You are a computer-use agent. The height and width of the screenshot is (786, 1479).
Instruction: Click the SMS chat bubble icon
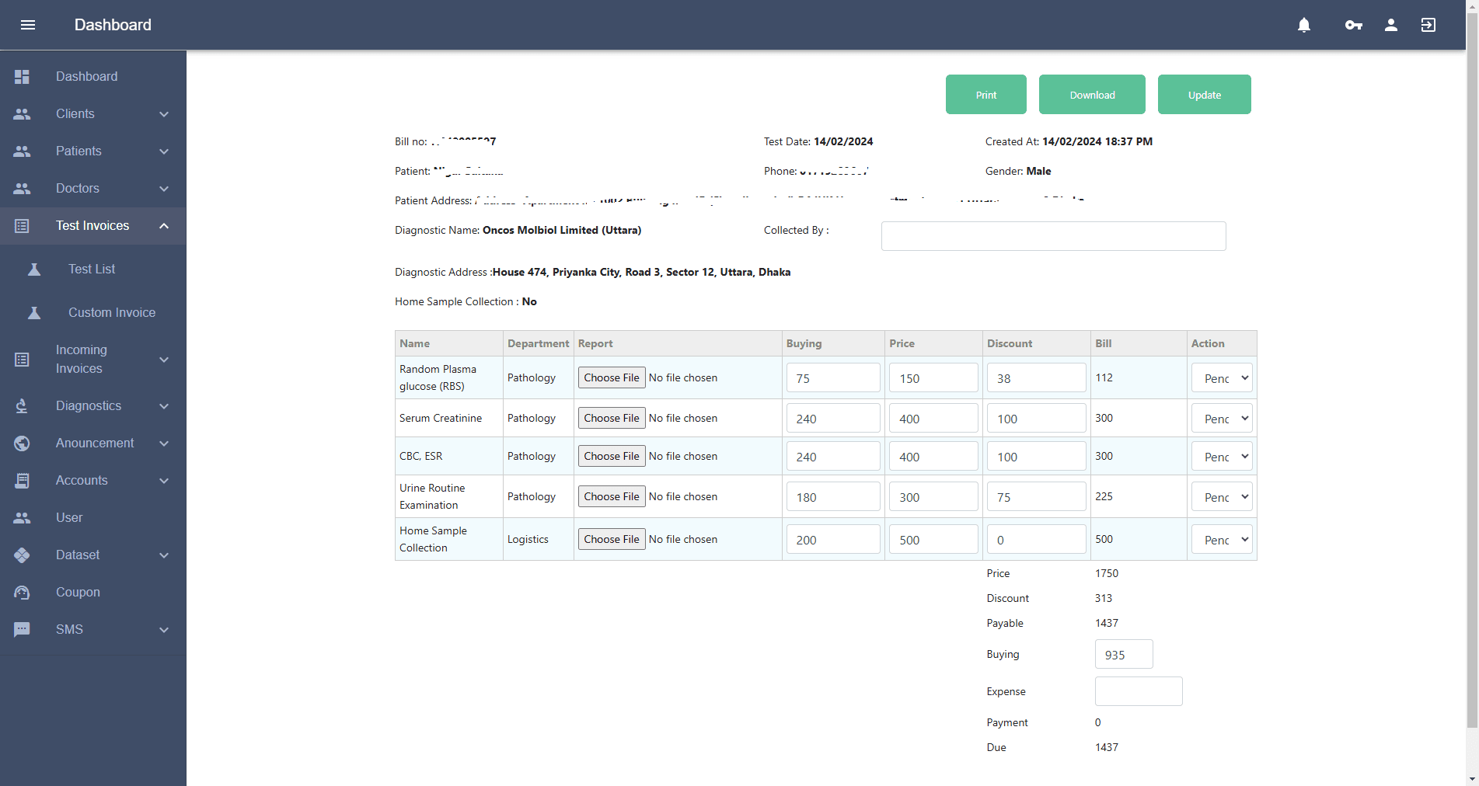click(22, 630)
